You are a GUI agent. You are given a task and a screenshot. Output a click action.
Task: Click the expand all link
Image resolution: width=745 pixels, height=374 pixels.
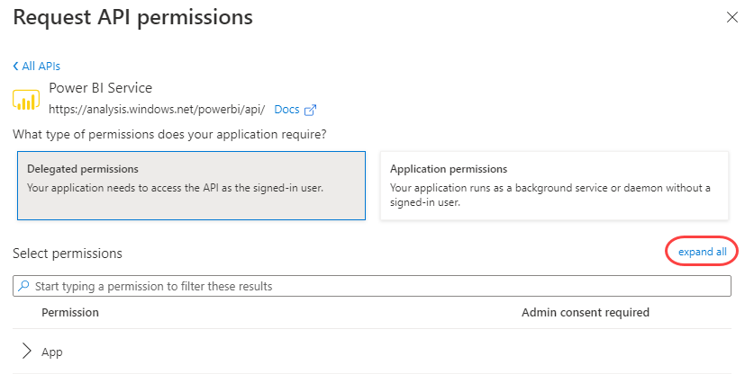702,252
